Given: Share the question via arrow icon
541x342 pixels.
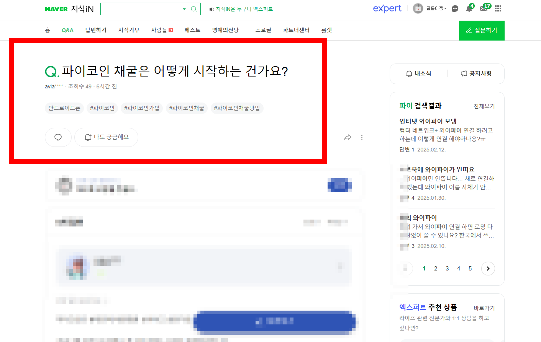Looking at the screenshot, I should tap(348, 137).
